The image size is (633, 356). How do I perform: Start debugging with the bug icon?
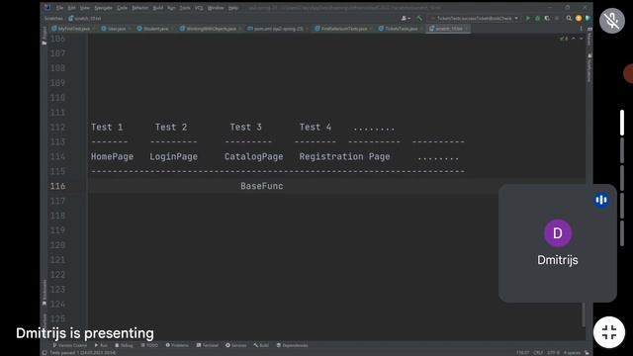tap(537, 18)
